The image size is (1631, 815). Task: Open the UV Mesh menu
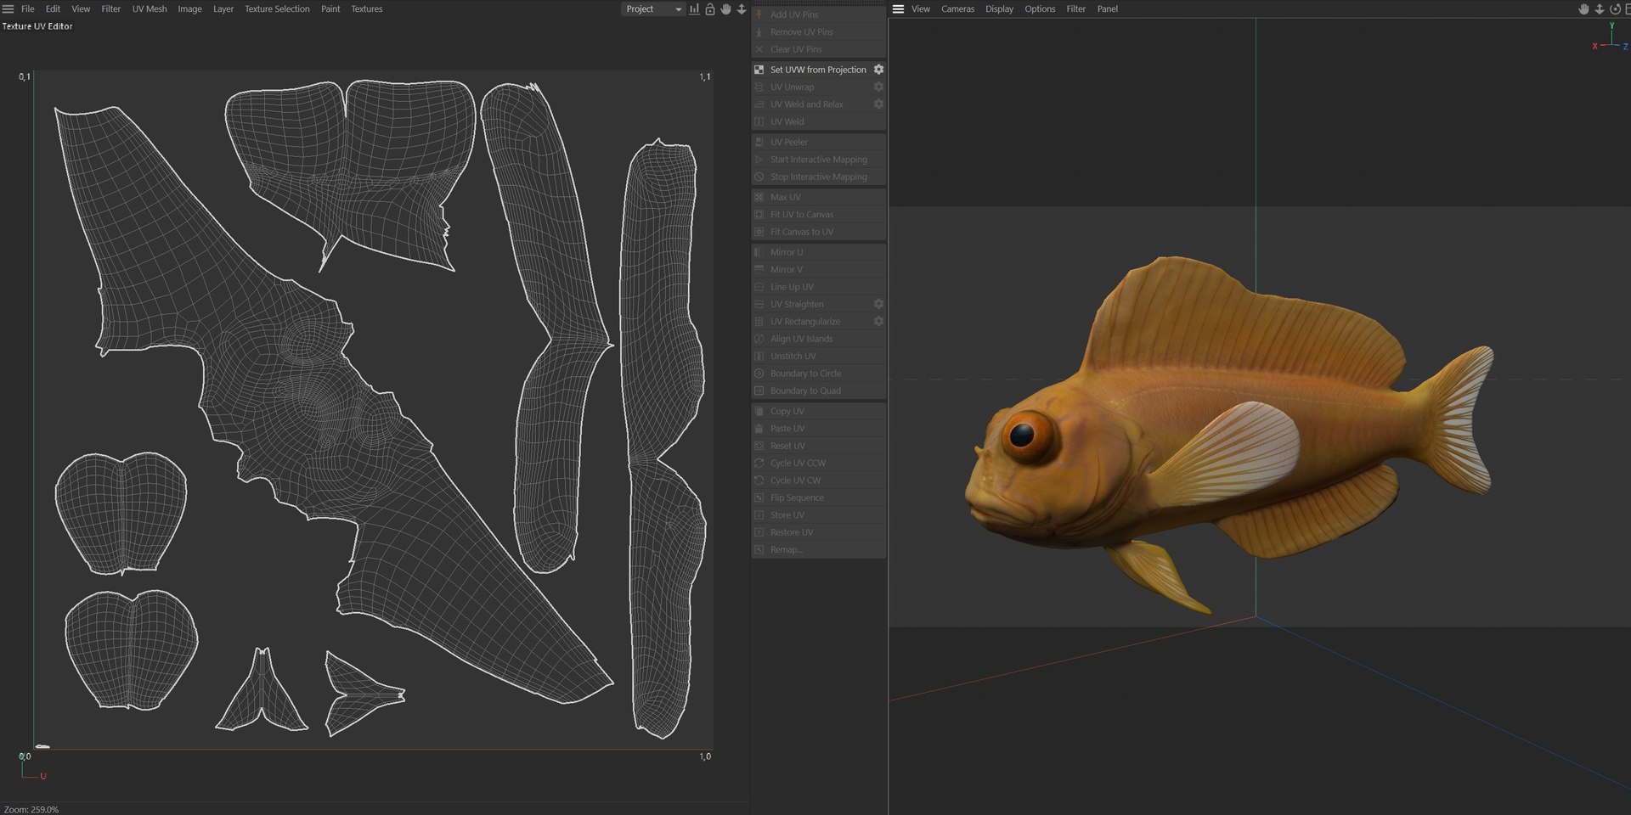[x=150, y=9]
